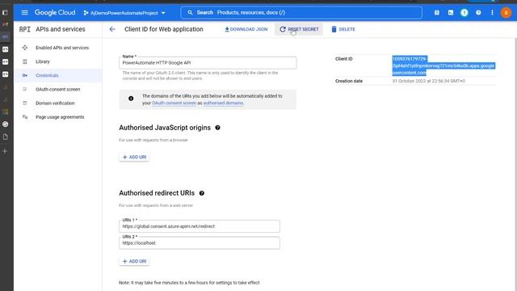The image size is (517, 291).
Task: Click help icon next to redirect URIs
Action: (x=202, y=193)
